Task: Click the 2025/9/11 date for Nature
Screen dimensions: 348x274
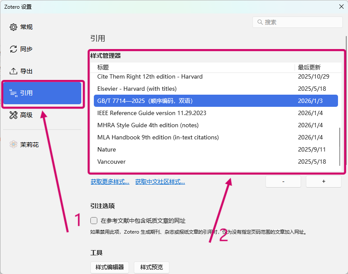Action: coord(312,149)
